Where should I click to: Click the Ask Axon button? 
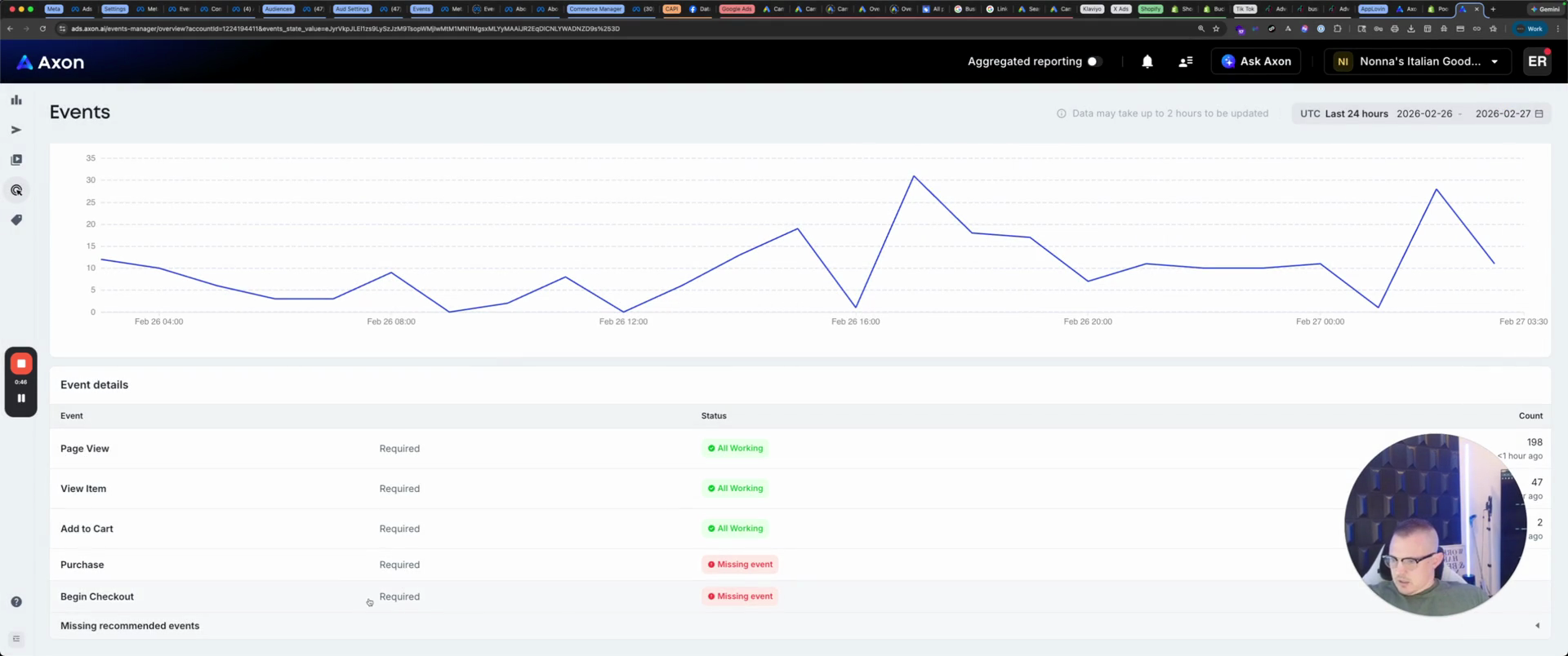click(x=1255, y=61)
